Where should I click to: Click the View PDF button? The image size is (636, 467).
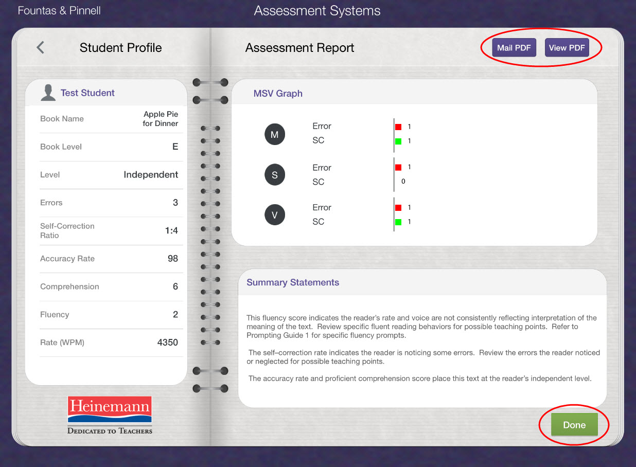(567, 47)
